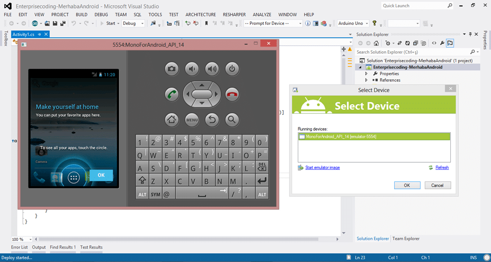Click the Search Solution Explorer field
The width and height of the screenshot is (491, 262).
(x=412, y=52)
